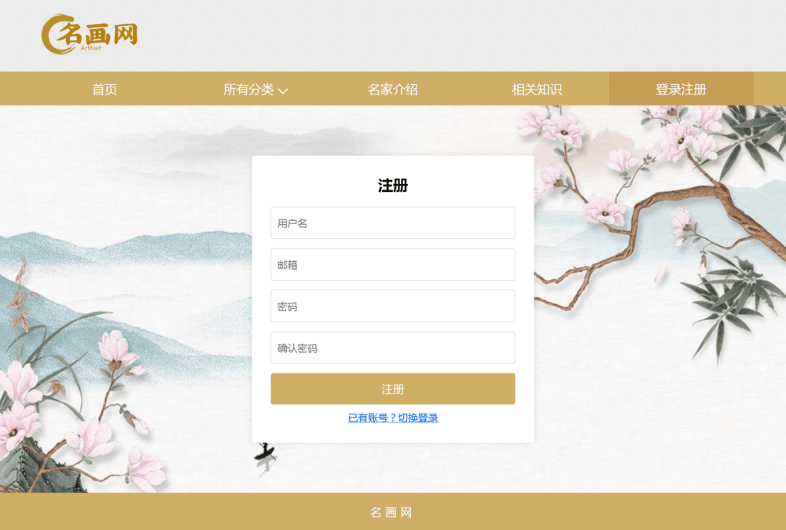Follow the 已有账号？切换登录 link
The width and height of the screenshot is (786, 530).
click(393, 418)
